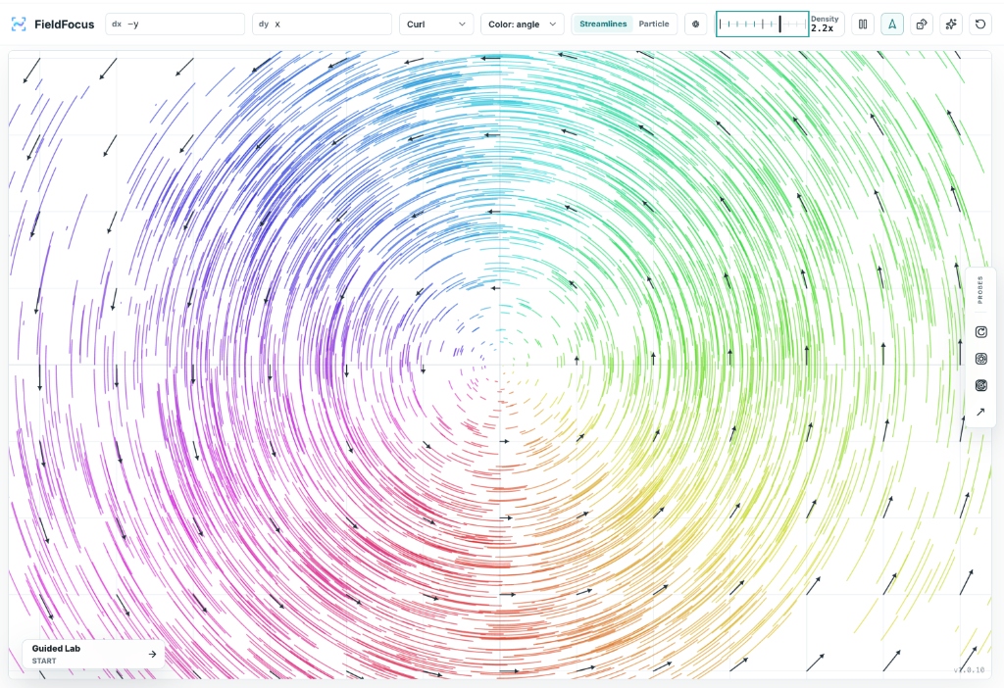Select the rotation probe icon

[x=980, y=331]
